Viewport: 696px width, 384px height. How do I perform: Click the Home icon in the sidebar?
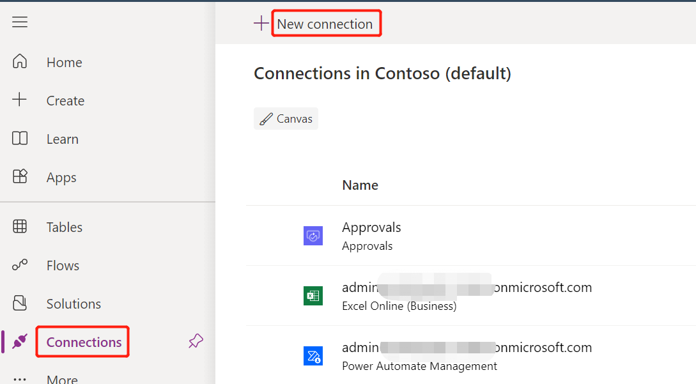[20, 61]
